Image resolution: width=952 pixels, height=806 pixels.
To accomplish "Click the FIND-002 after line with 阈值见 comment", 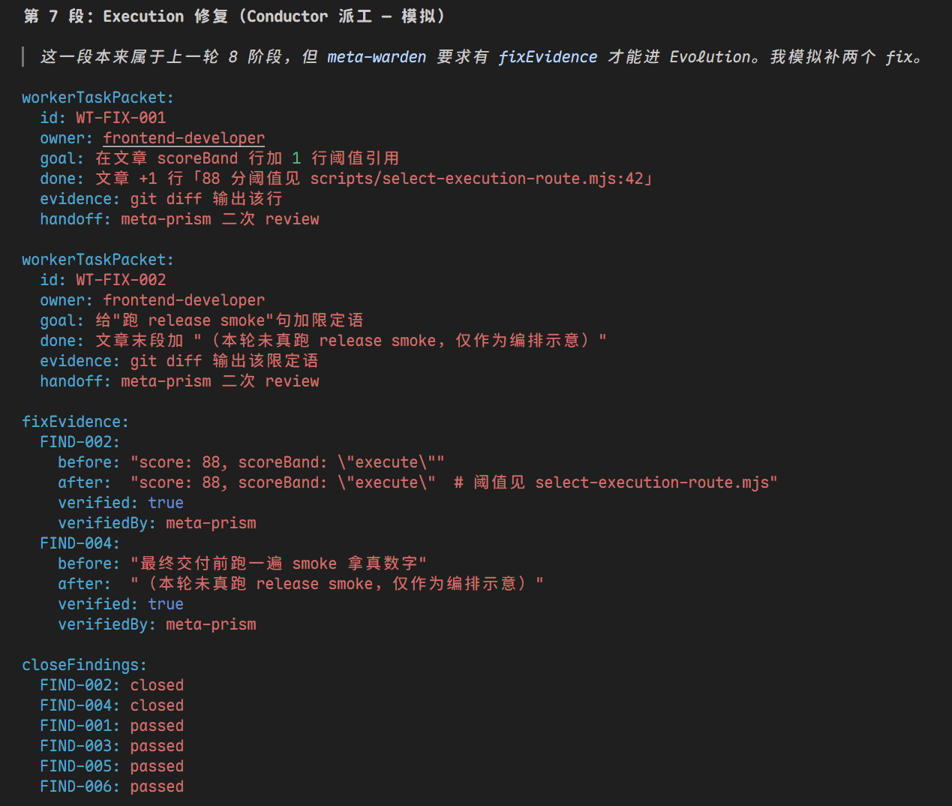I will [x=418, y=483].
